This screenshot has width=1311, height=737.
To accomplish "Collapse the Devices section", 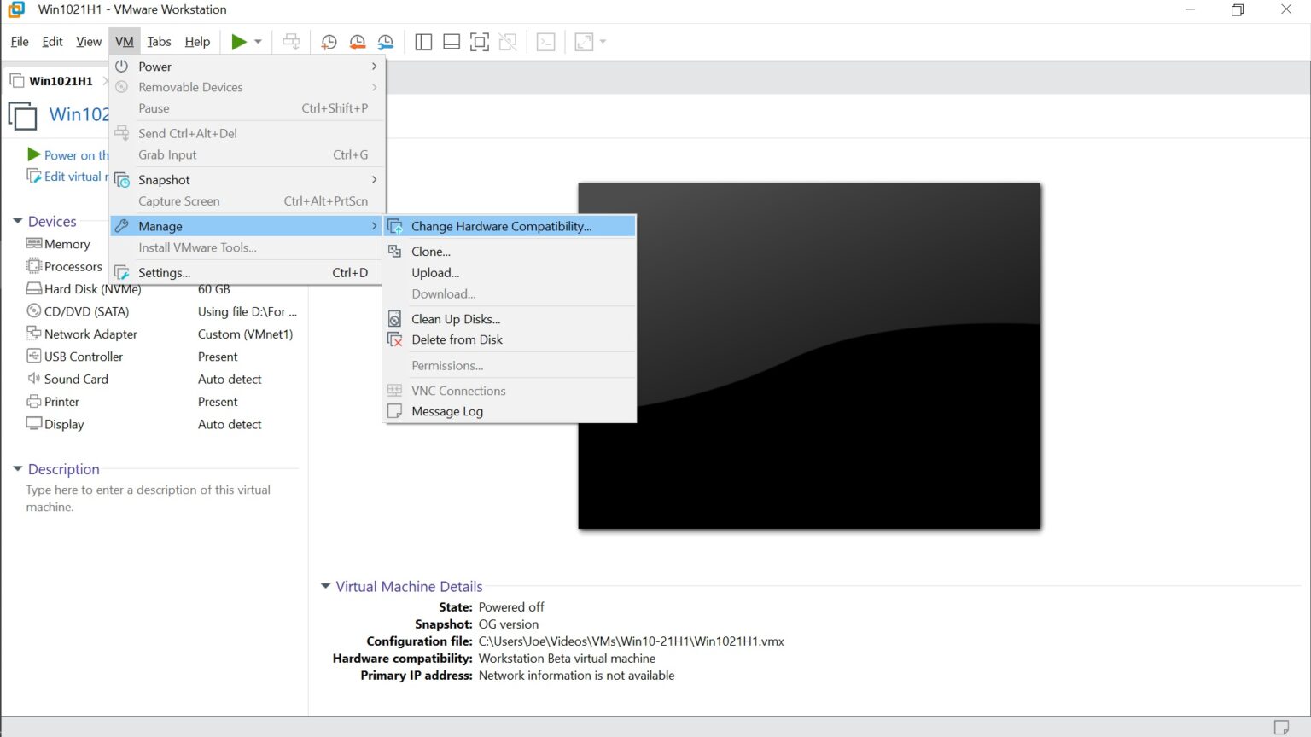I will click(18, 221).
